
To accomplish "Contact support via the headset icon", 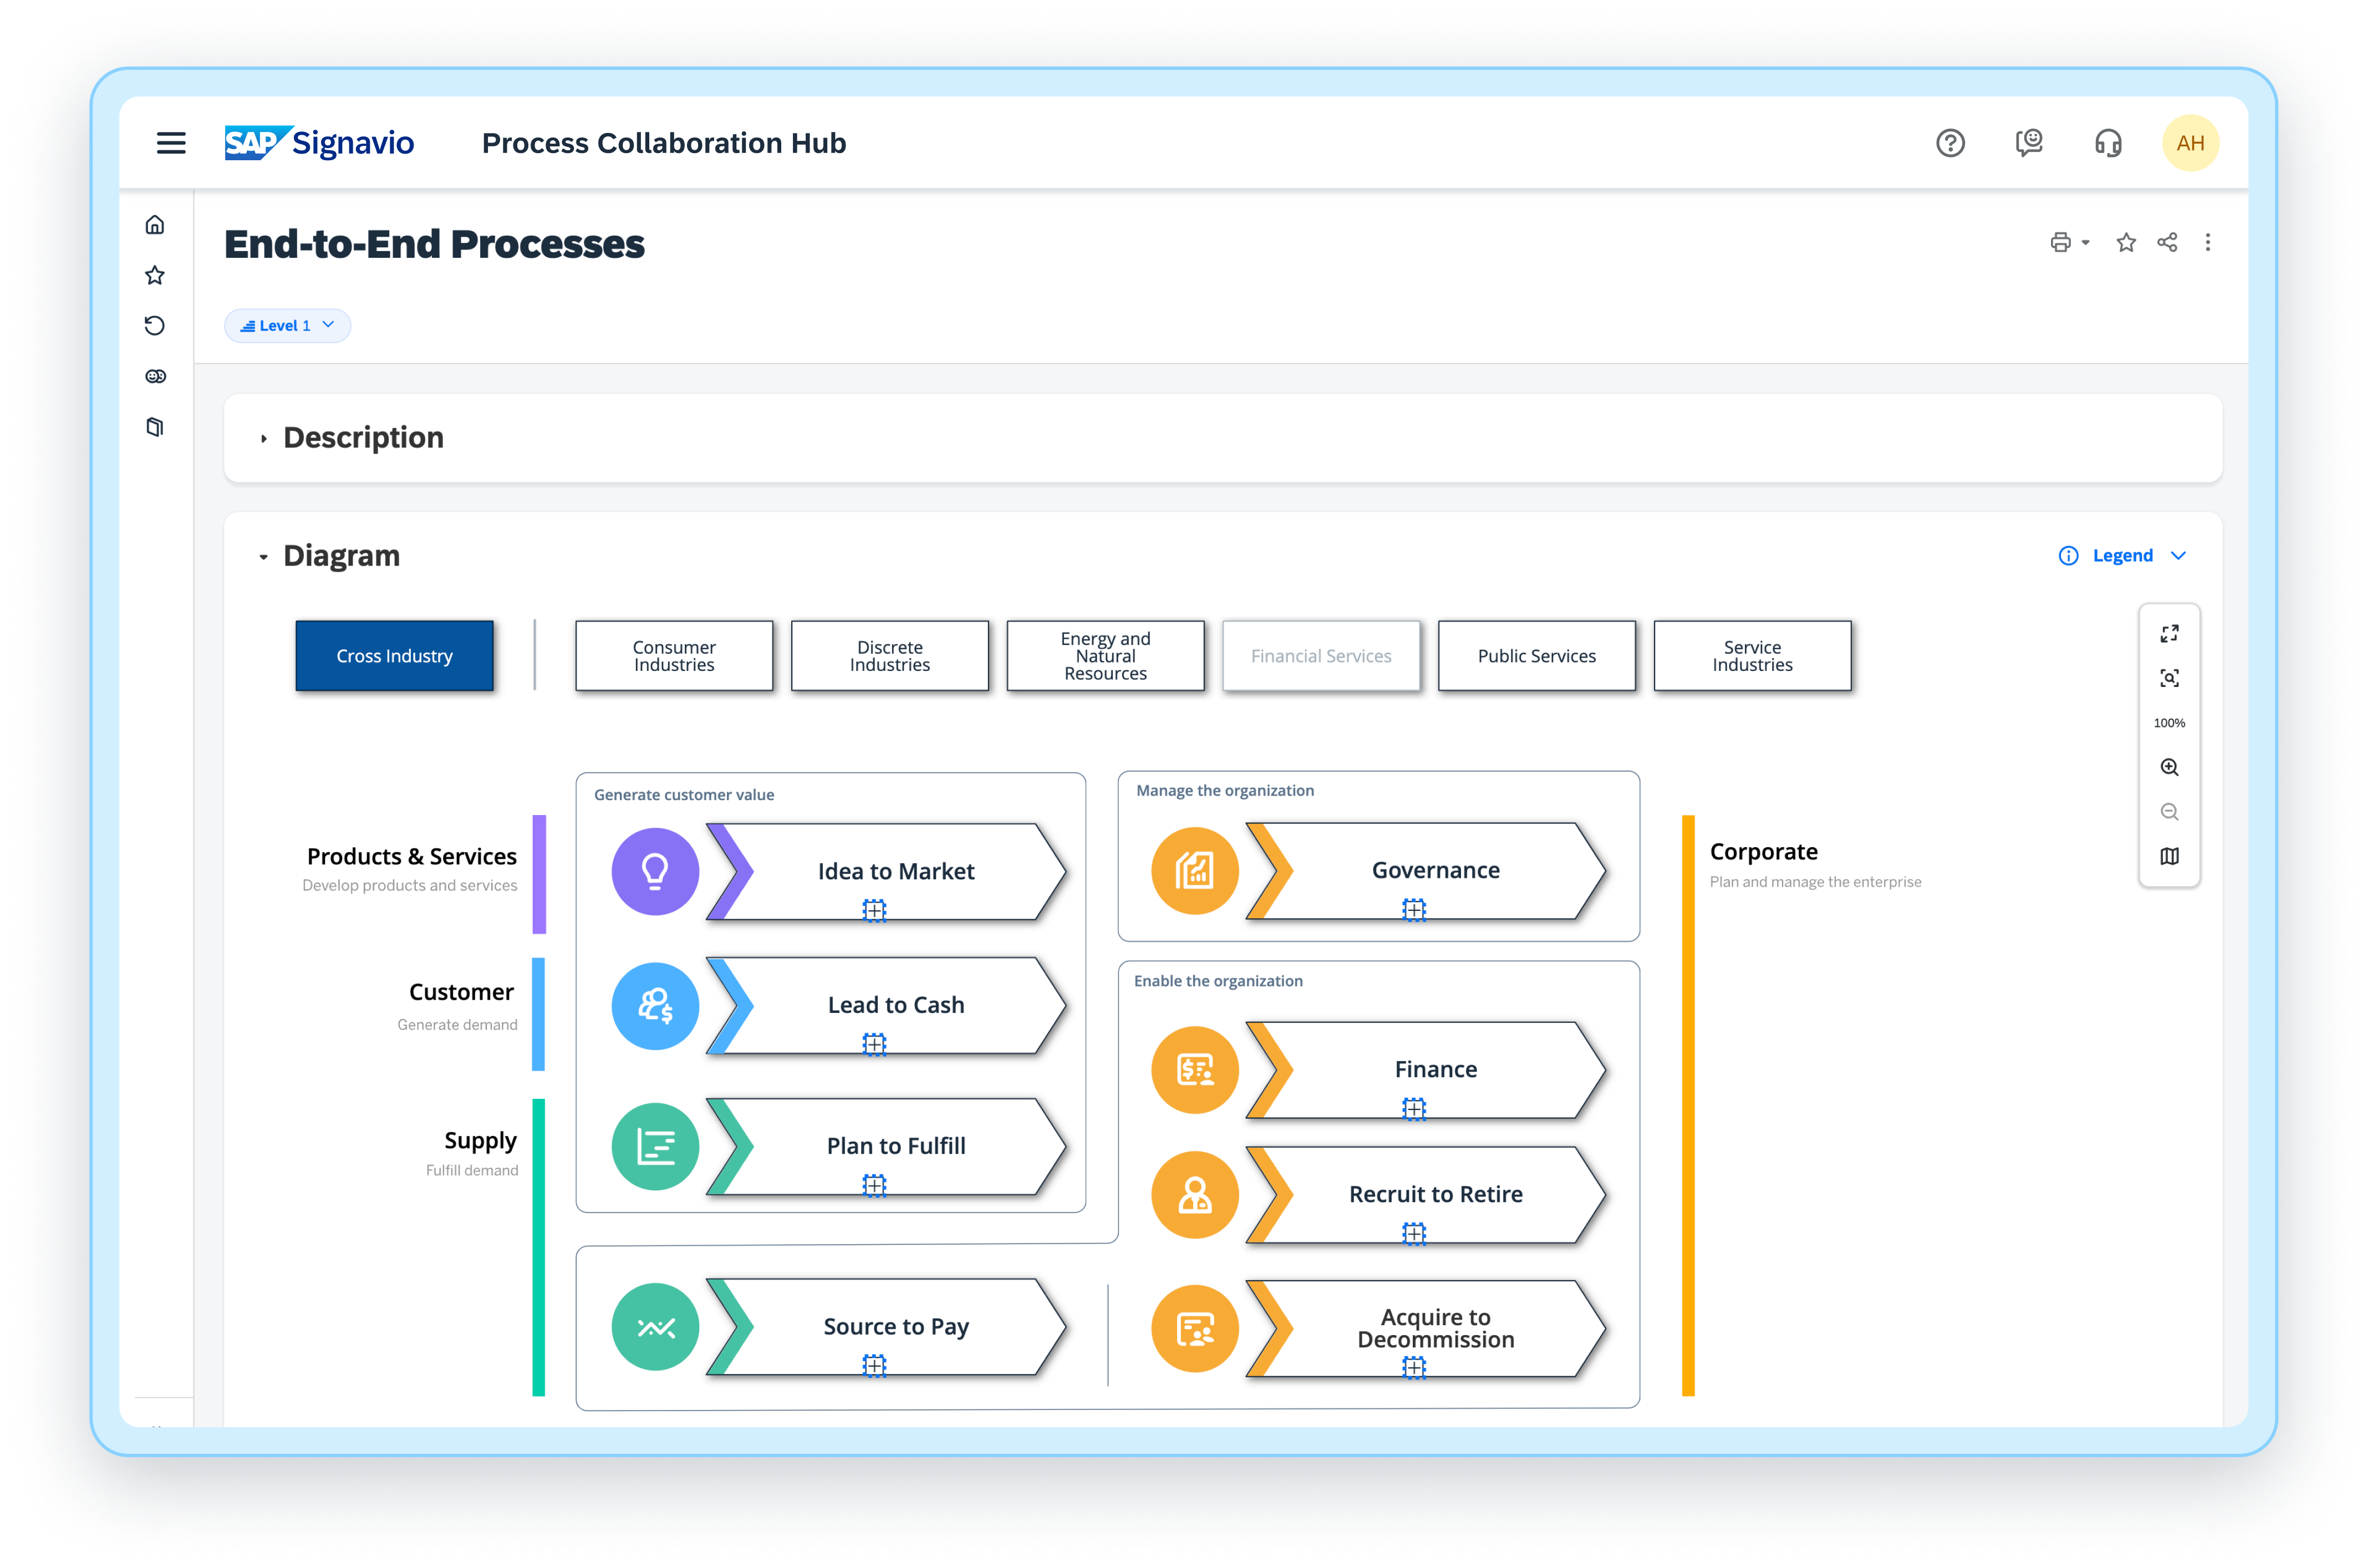I will 2107,143.
